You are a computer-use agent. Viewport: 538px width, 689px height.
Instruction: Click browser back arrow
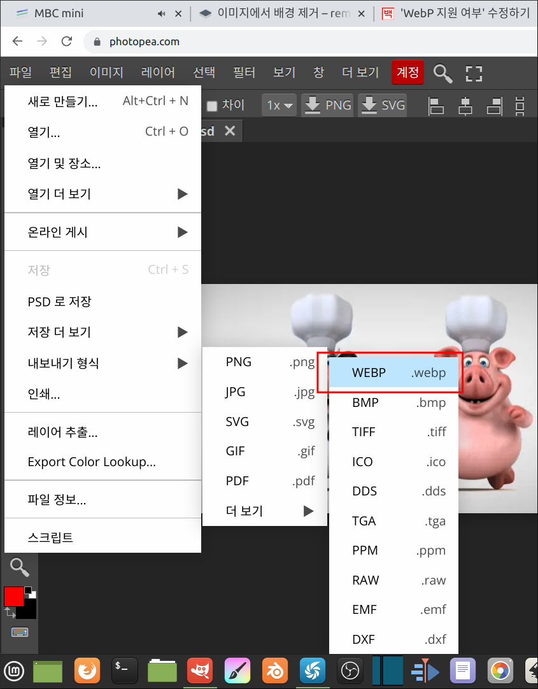click(x=18, y=42)
